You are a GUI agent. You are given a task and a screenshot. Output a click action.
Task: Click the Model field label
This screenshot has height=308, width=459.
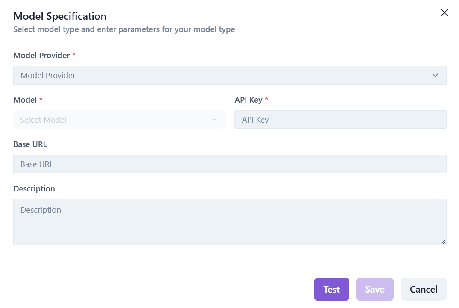click(x=25, y=100)
